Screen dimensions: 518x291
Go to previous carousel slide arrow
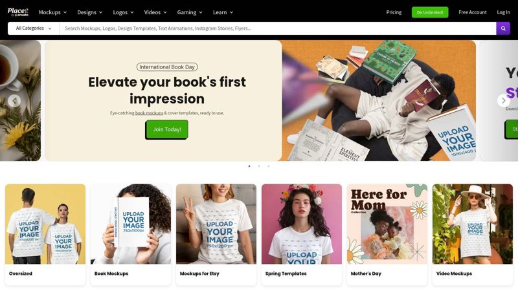click(14, 101)
